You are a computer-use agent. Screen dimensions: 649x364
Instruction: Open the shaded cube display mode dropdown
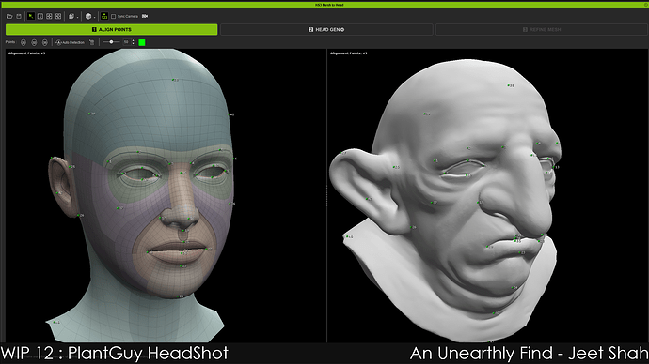(x=88, y=17)
